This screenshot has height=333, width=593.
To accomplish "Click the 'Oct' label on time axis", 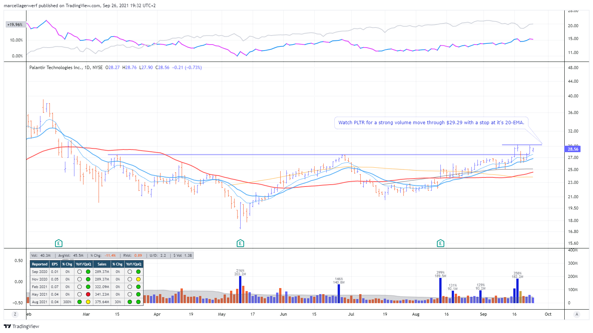I will point(548,314).
